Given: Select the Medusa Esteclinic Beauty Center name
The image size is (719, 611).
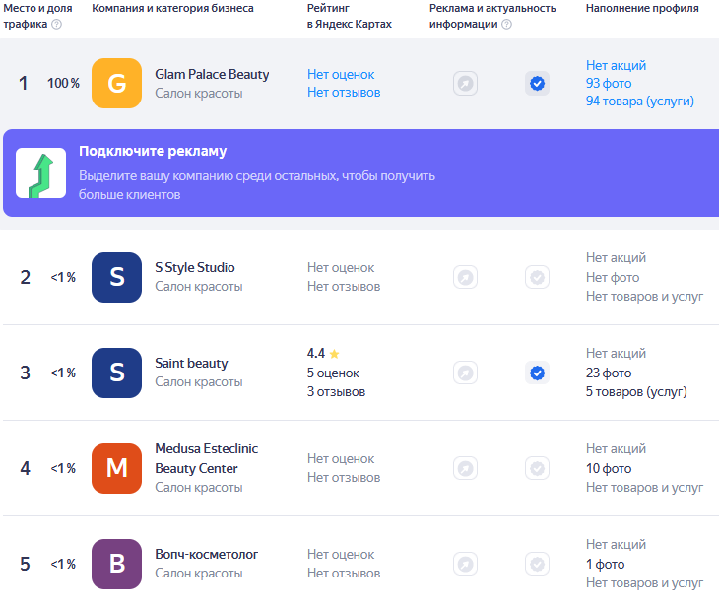Looking at the screenshot, I should 207,458.
